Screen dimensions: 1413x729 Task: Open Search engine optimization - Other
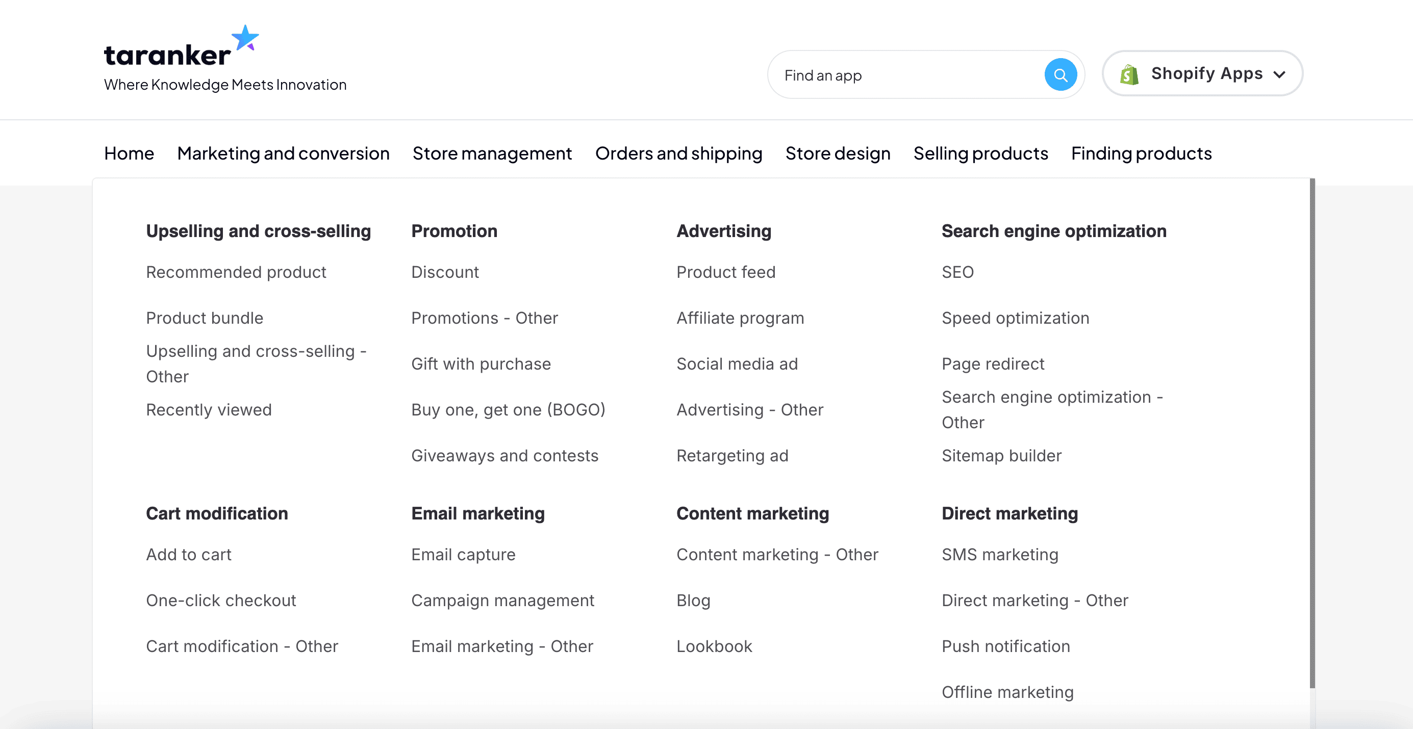1052,410
